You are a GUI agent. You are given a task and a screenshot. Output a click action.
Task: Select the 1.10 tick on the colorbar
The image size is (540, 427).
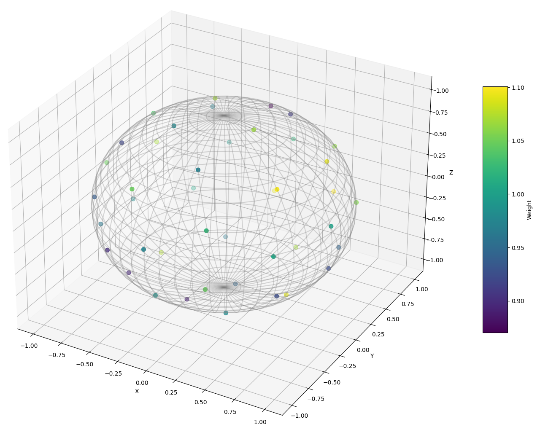(518, 88)
